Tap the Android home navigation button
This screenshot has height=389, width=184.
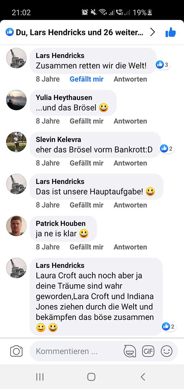click(91, 377)
